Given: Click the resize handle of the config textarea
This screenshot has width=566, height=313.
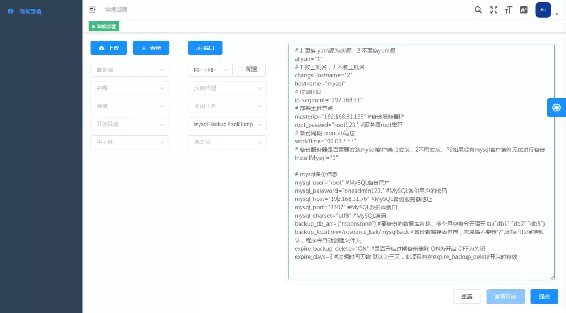Looking at the screenshot, I should tap(552, 277).
